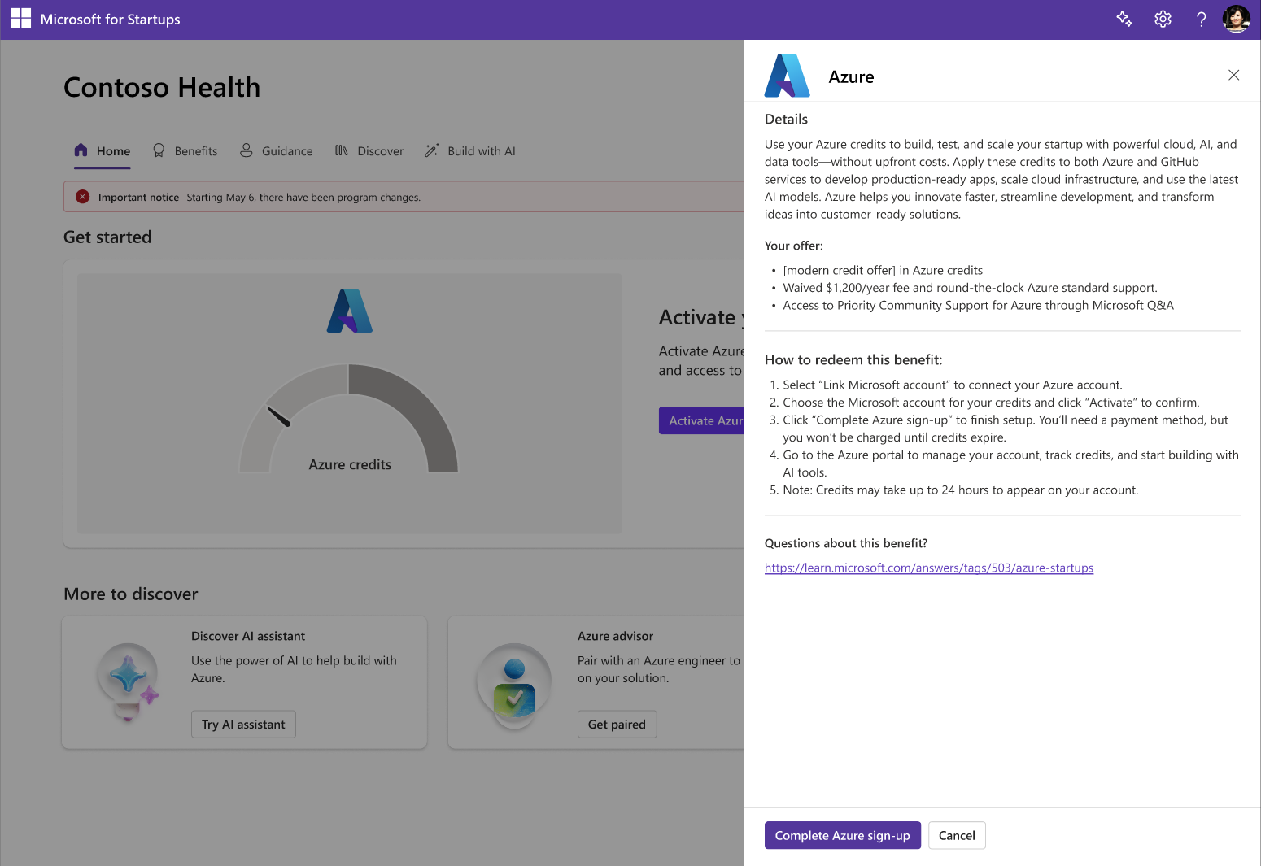The image size is (1261, 866).
Task: Click the Azure logo in the details panel
Action: (787, 75)
